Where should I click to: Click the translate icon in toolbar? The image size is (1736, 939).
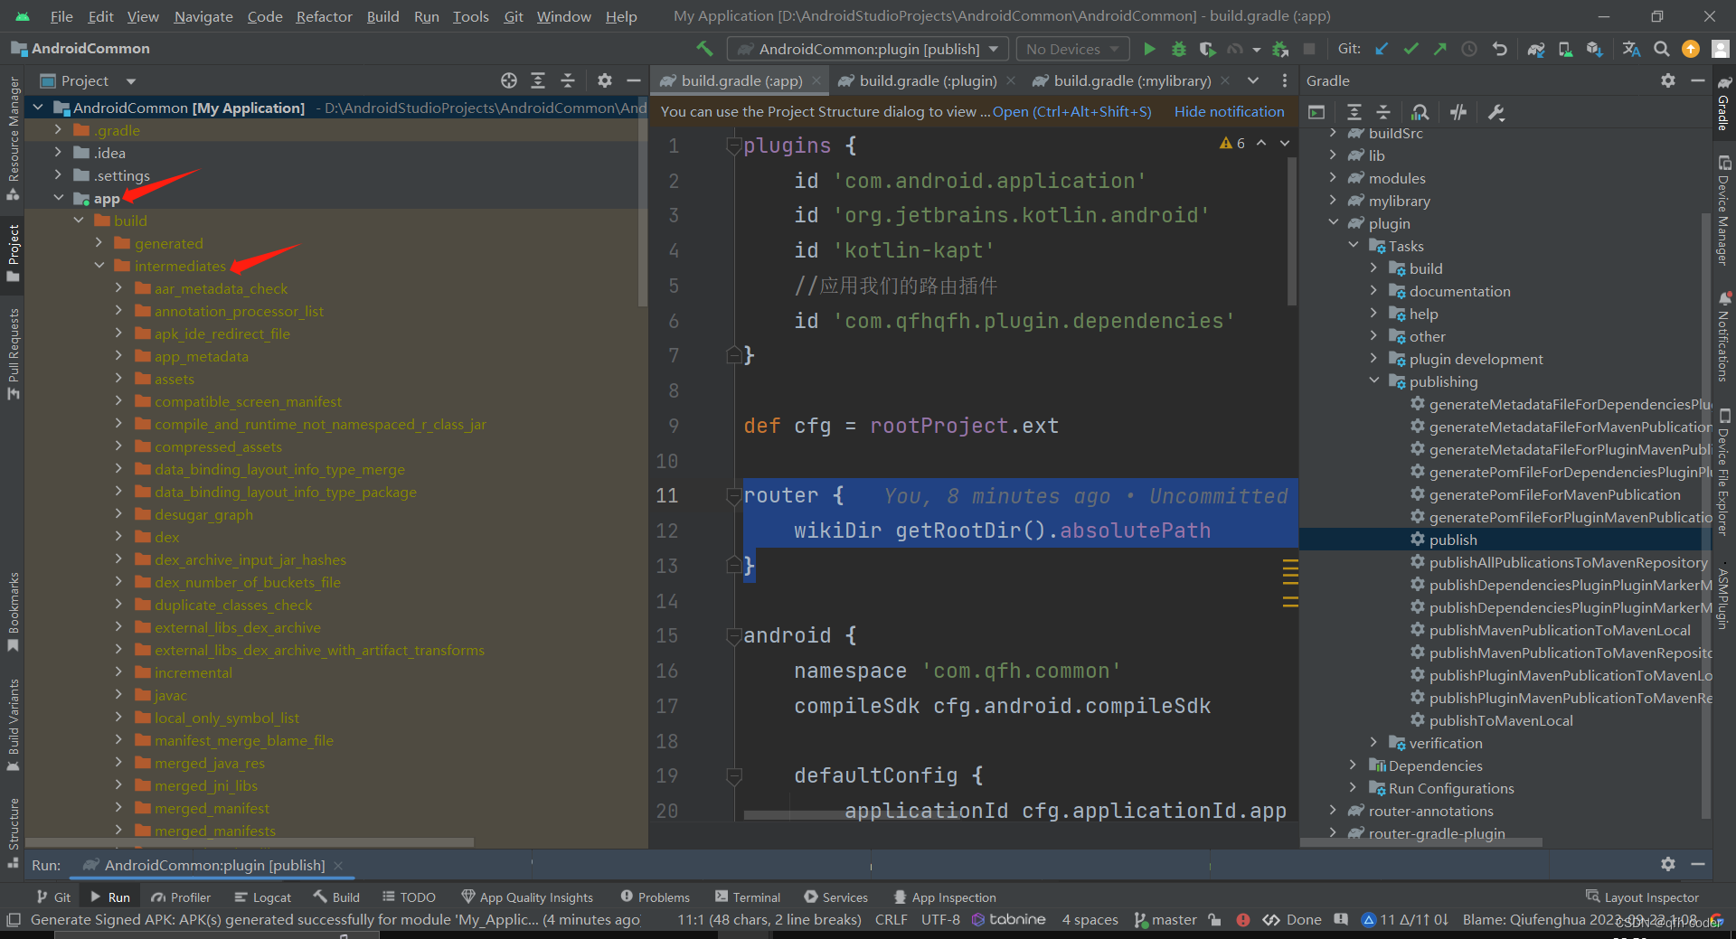[x=1631, y=49]
